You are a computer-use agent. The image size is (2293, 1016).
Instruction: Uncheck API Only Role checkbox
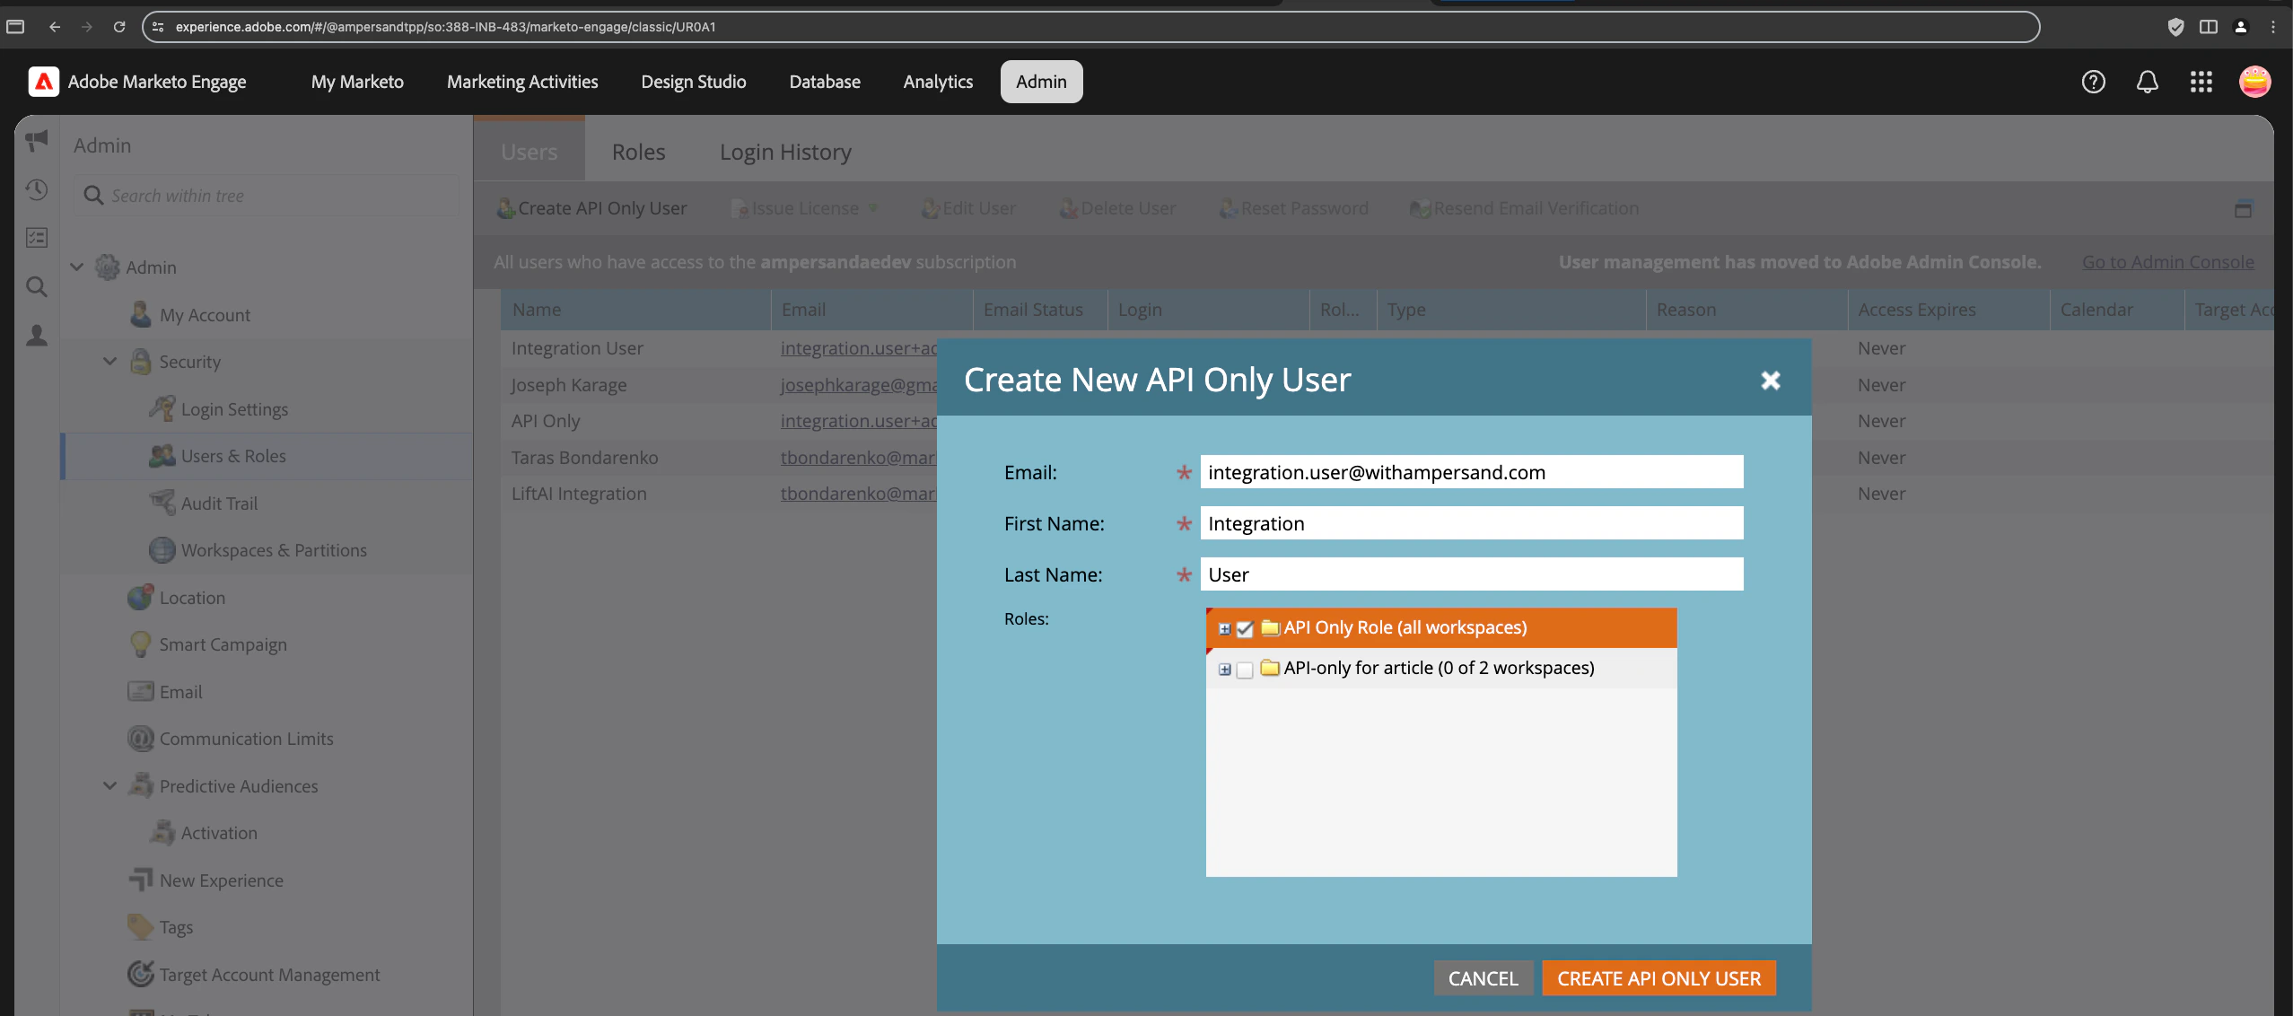[1244, 629]
